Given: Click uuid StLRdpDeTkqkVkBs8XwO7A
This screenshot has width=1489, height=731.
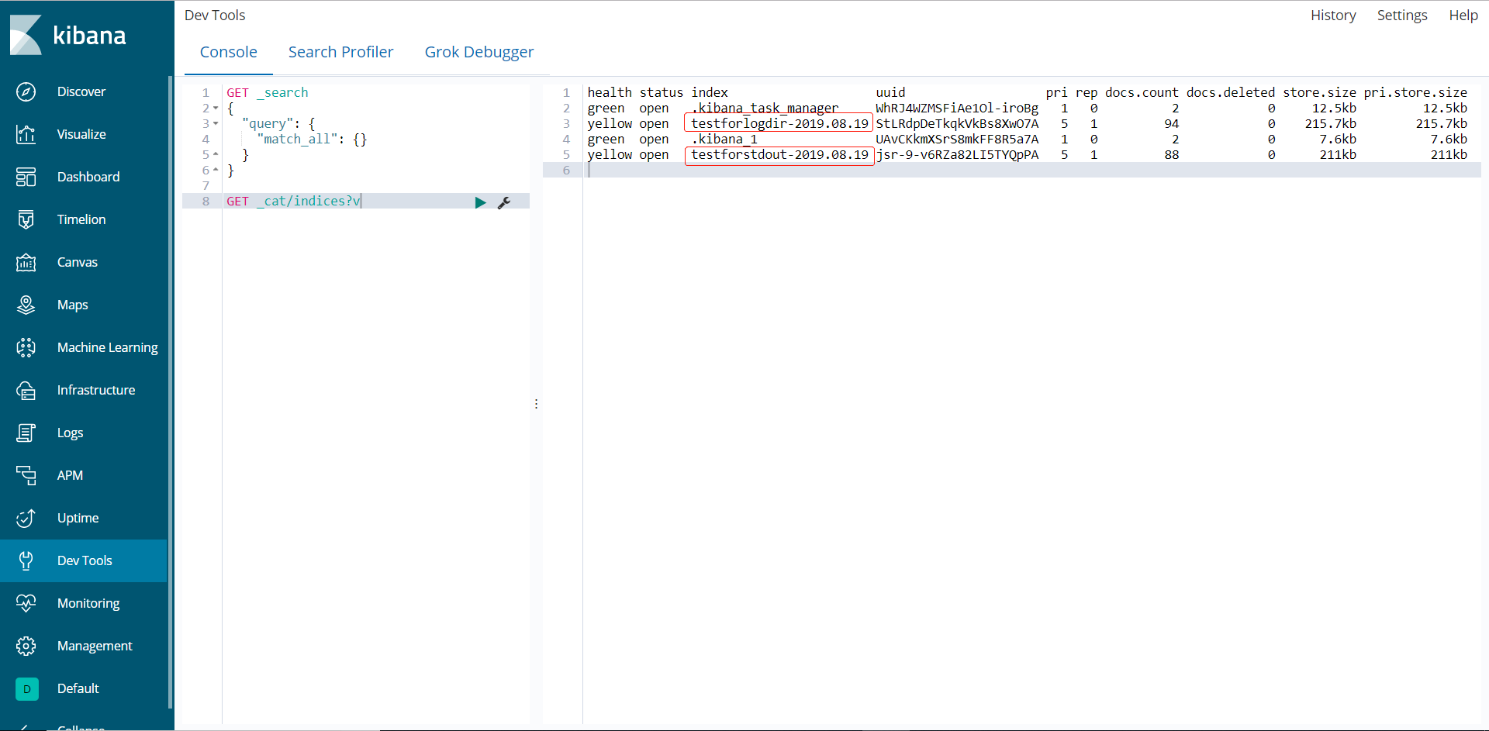Looking at the screenshot, I should pyautogui.click(x=957, y=124).
